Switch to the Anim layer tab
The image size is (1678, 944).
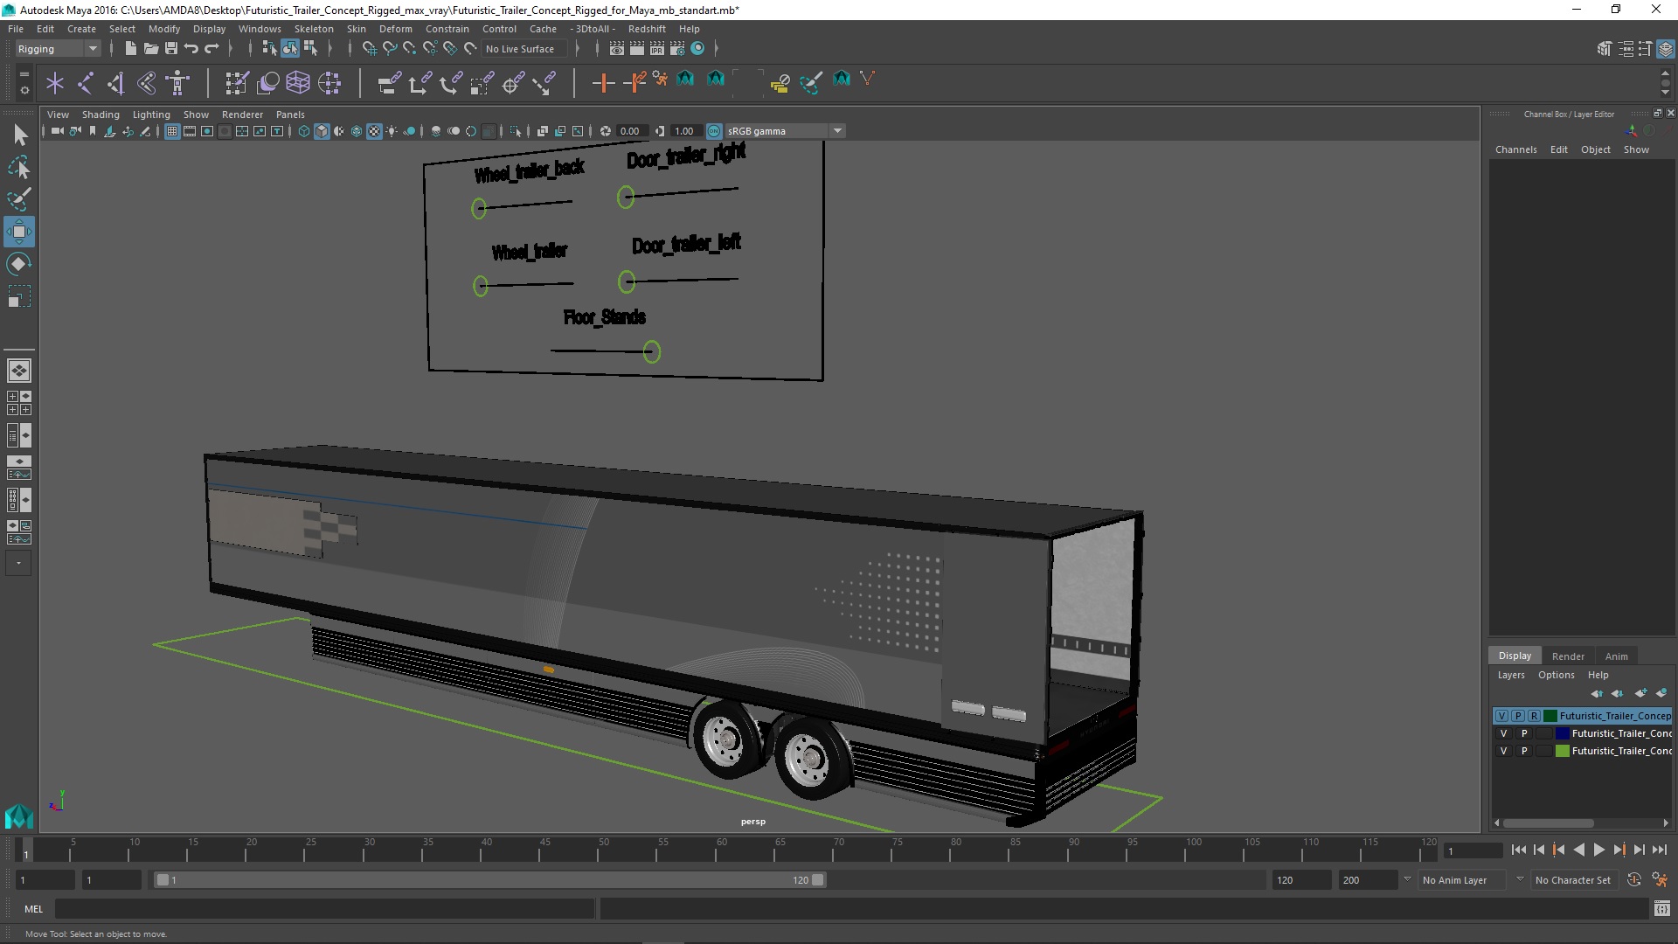click(1616, 656)
